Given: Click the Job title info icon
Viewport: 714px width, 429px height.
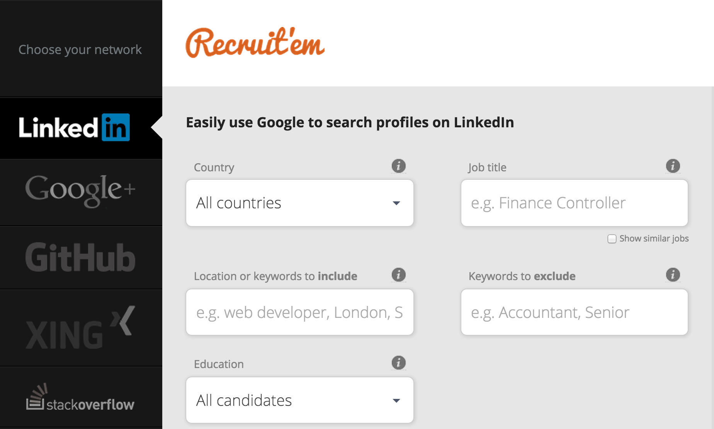Looking at the screenshot, I should [672, 166].
